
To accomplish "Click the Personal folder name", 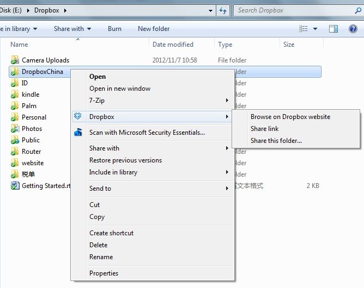I will [34, 117].
